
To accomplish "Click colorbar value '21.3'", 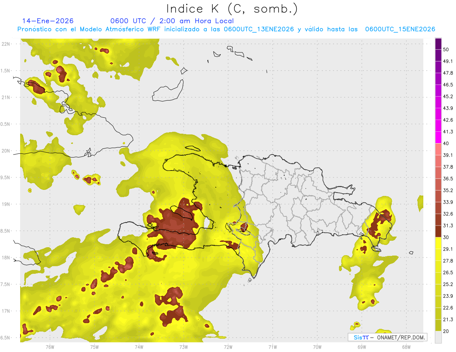I will tap(448, 320).
